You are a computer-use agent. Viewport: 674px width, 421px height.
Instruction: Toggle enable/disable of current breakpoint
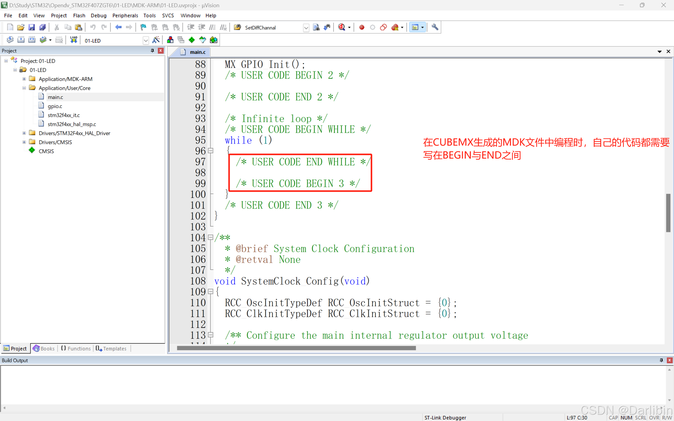point(372,27)
